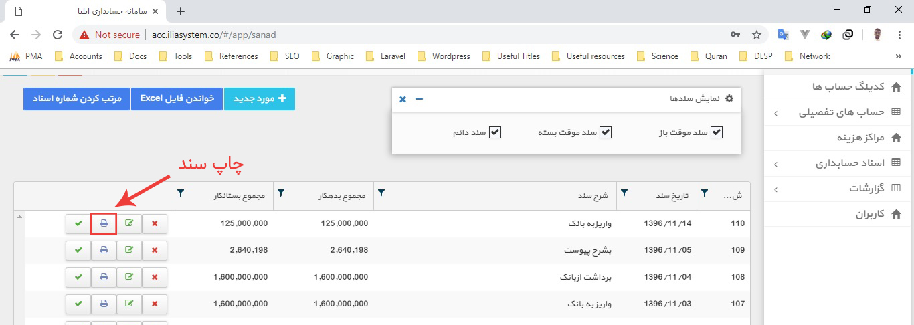Open مراکز هزینه in sidebar
The image size is (914, 325).
[x=839, y=138]
